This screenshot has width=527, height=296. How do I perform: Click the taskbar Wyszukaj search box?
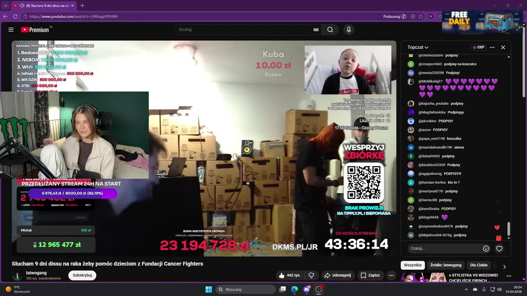245,289
